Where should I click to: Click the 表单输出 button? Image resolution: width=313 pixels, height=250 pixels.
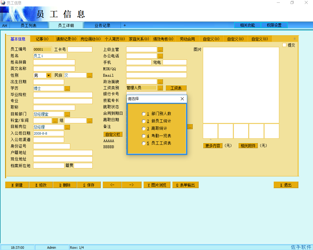[185, 185]
